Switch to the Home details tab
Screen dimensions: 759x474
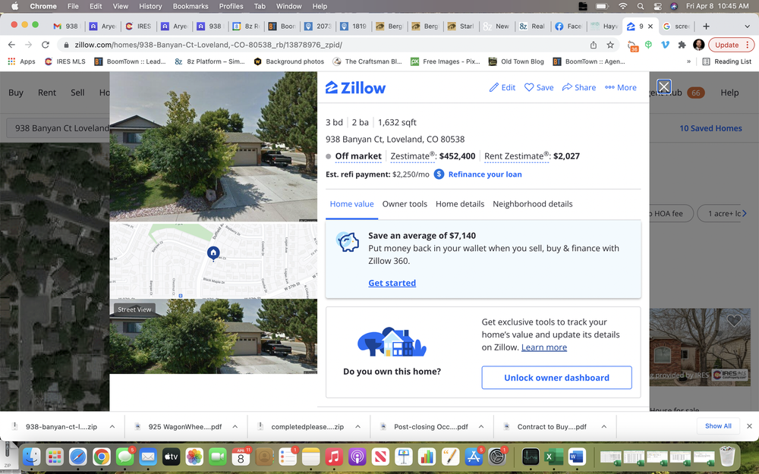click(460, 204)
